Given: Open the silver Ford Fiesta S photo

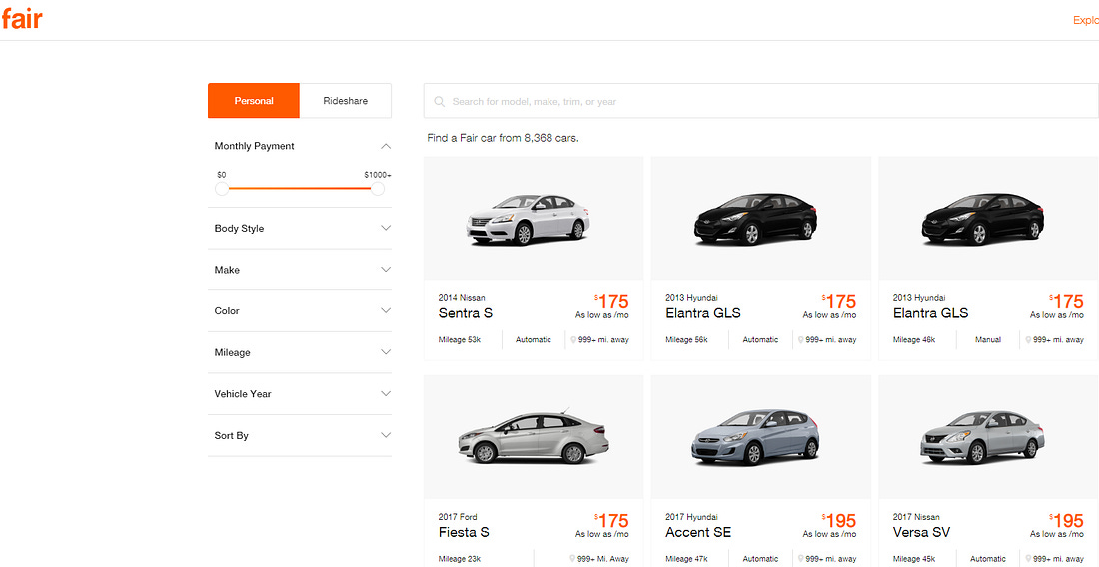Looking at the screenshot, I should [533, 437].
